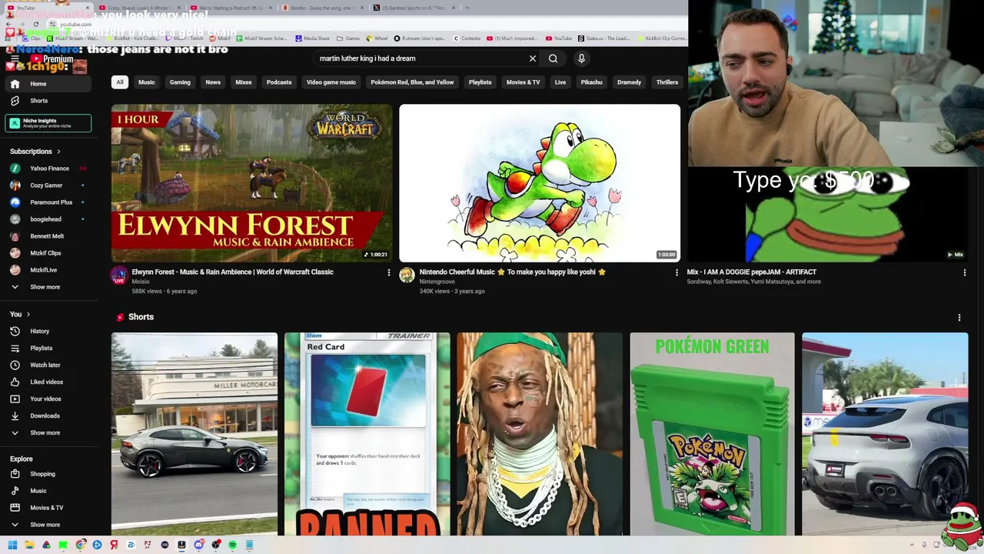Select the Pikachu filter chip

point(591,82)
